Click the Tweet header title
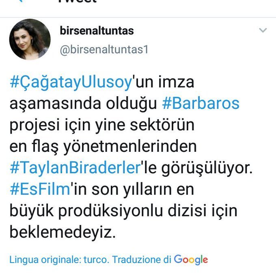This screenshot has width=276, height=276. [x=78, y=1]
